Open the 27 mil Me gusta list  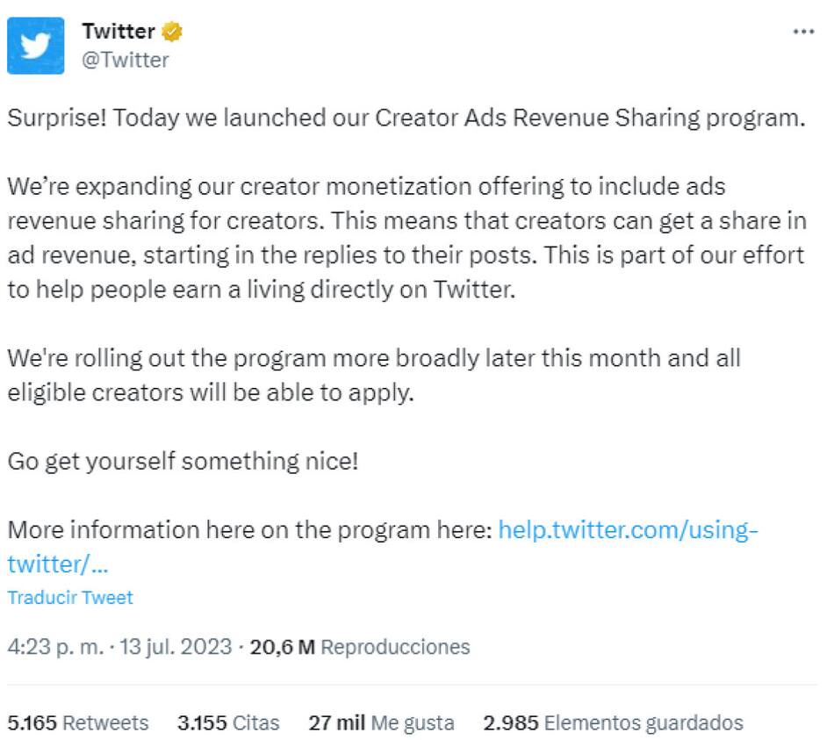[x=381, y=723]
